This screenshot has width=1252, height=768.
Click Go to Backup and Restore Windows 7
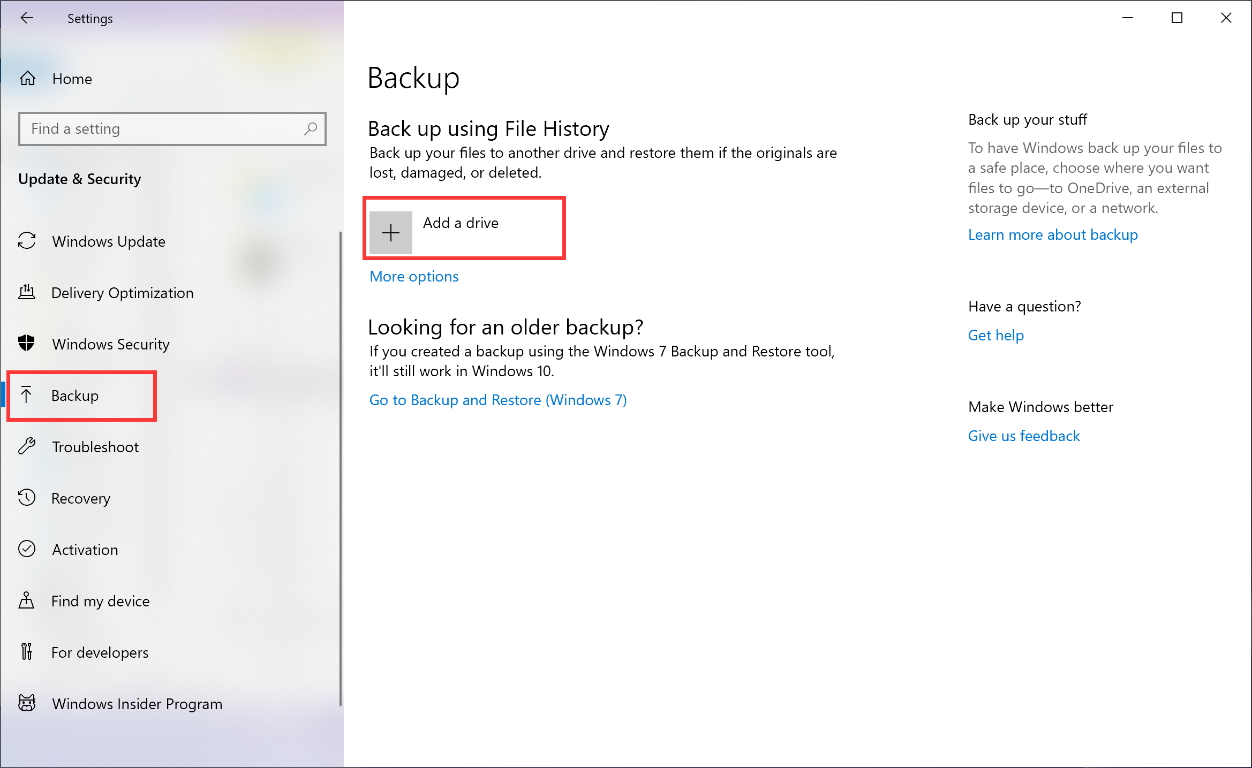[x=498, y=400]
